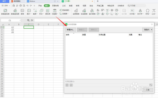Click the pie chart insert icon
Screen dimensions: 158x99
click(107, 14)
